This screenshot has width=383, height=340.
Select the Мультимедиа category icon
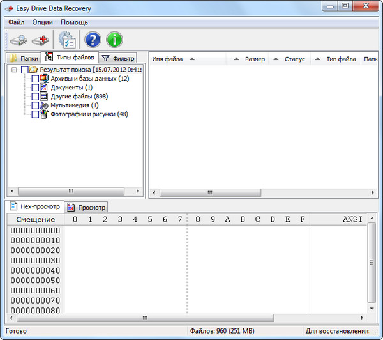44,105
